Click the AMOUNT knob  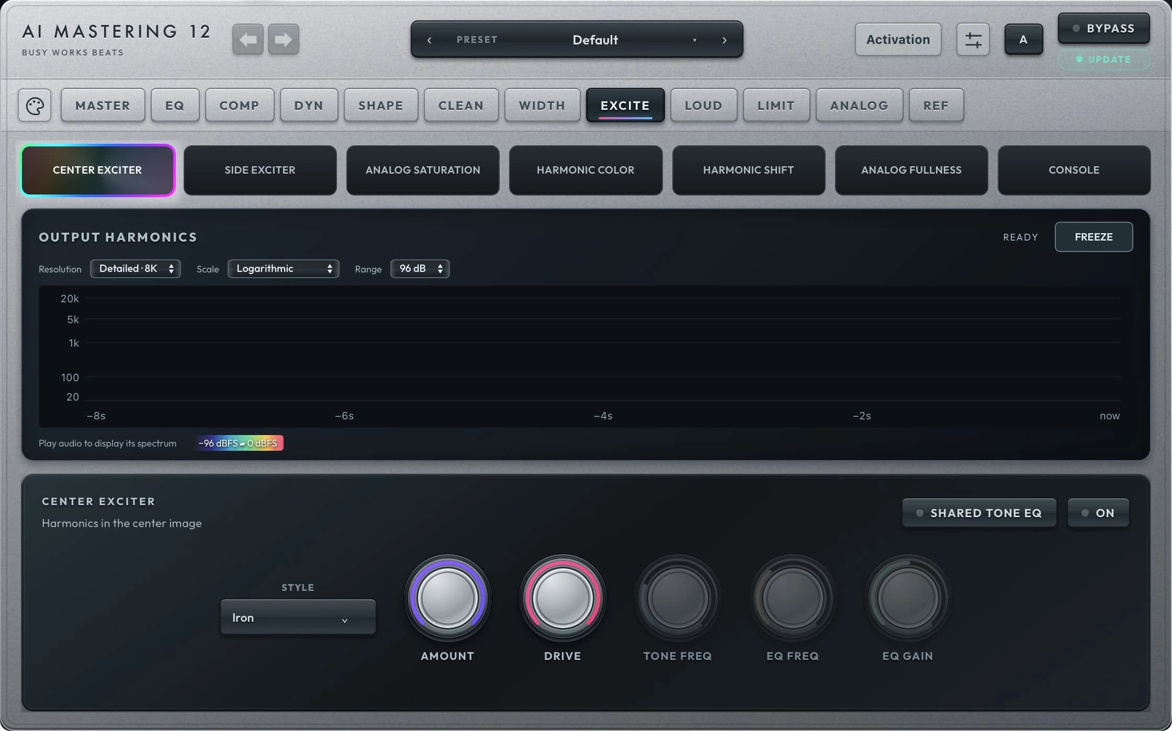[x=447, y=598]
